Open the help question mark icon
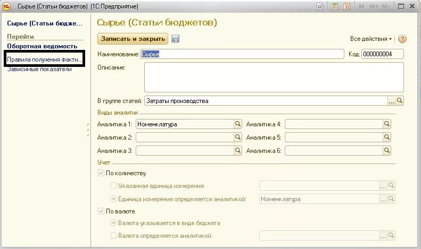 coord(402,39)
